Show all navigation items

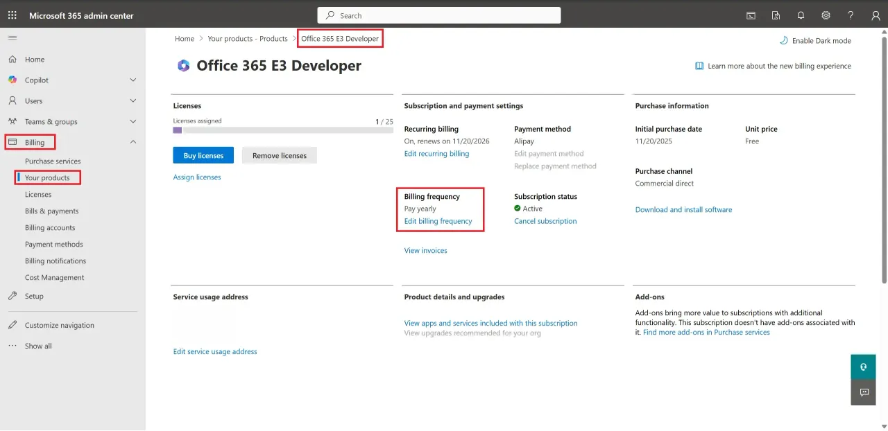pos(38,346)
